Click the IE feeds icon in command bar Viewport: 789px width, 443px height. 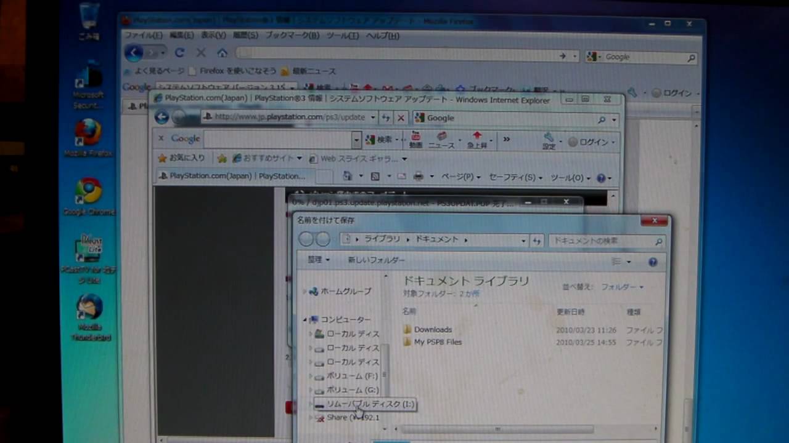click(375, 177)
